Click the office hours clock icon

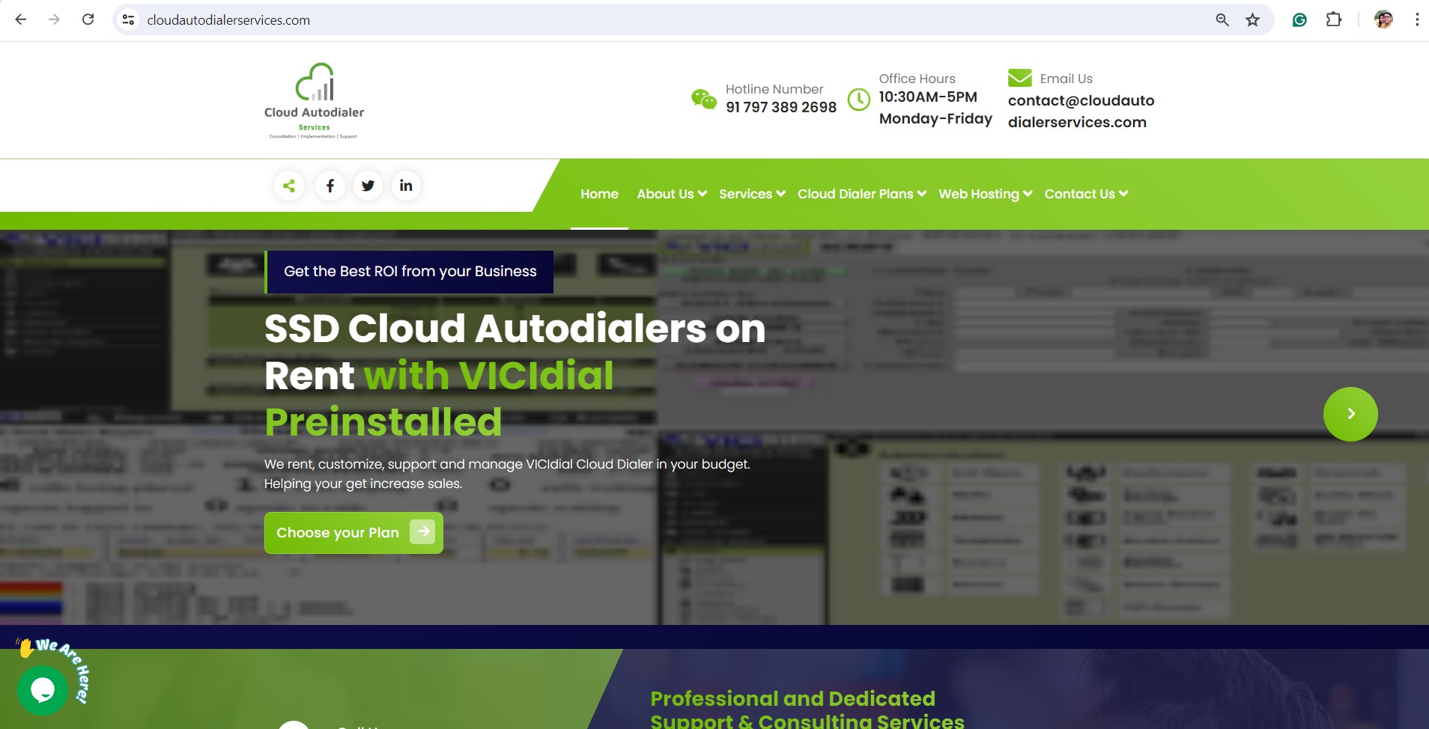tap(858, 99)
